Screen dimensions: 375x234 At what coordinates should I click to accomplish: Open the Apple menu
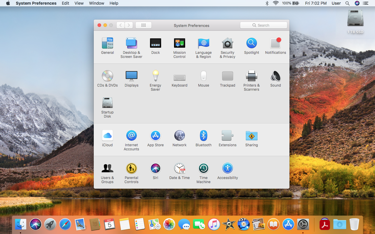(8, 3)
